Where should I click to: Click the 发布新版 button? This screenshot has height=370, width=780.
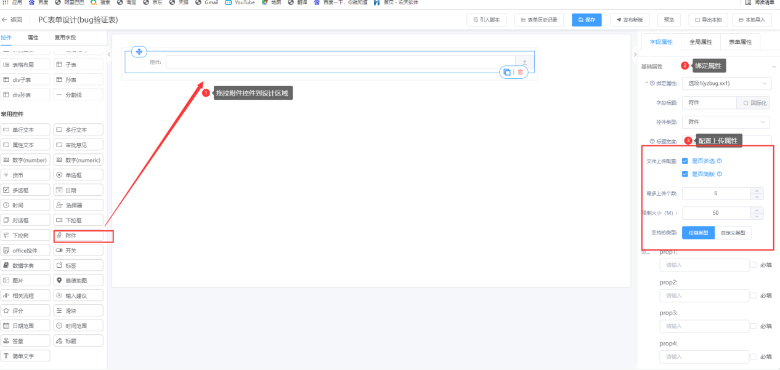point(630,20)
